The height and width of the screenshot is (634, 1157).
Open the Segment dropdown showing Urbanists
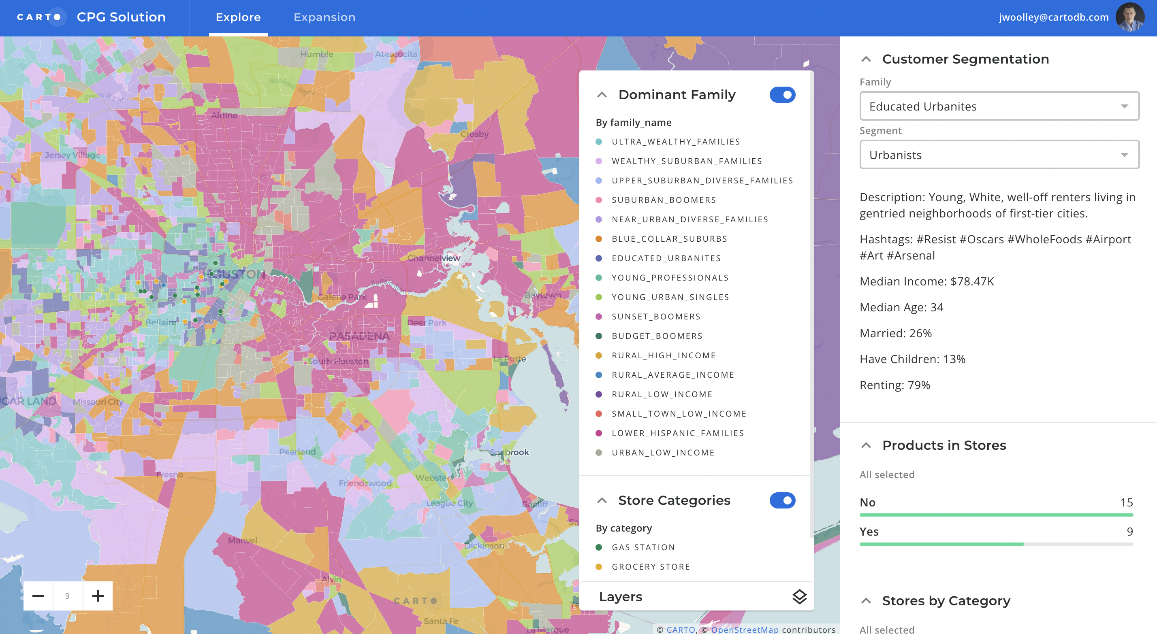[999, 155]
